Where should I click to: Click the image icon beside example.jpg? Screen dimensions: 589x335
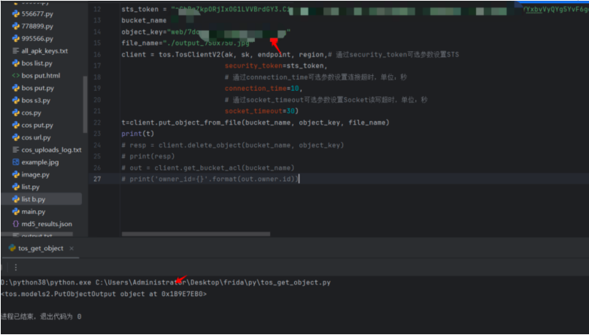tap(16, 162)
